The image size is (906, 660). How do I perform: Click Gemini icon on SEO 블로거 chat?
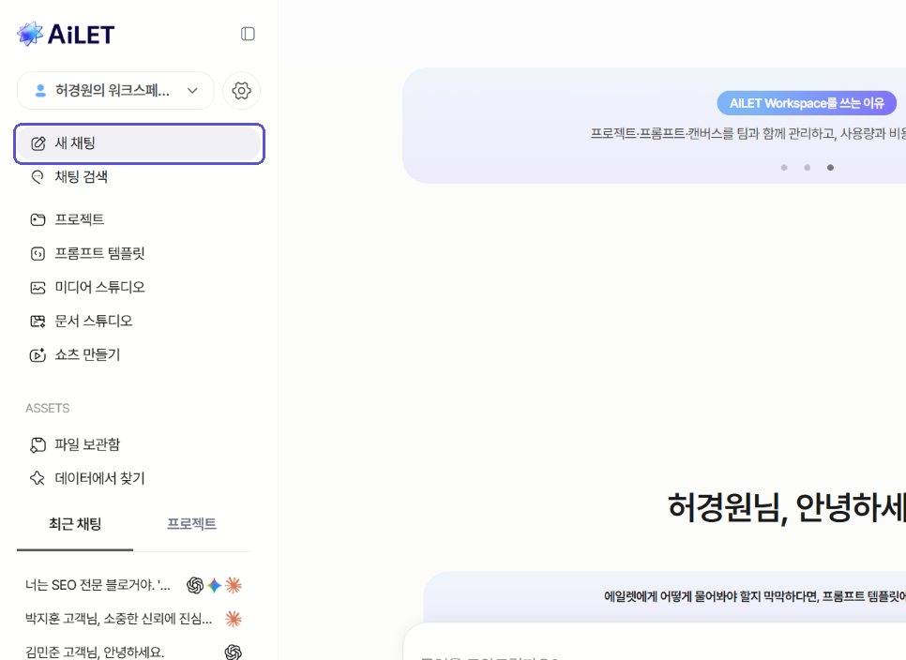[x=215, y=586]
